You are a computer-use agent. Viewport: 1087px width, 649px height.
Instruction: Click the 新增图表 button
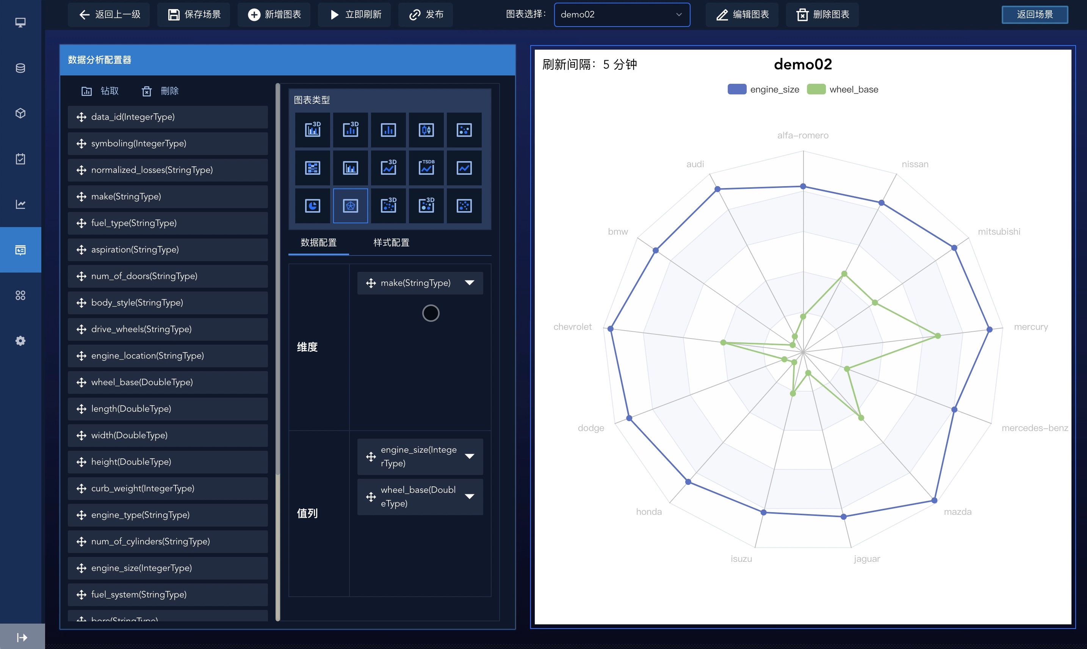(x=274, y=14)
